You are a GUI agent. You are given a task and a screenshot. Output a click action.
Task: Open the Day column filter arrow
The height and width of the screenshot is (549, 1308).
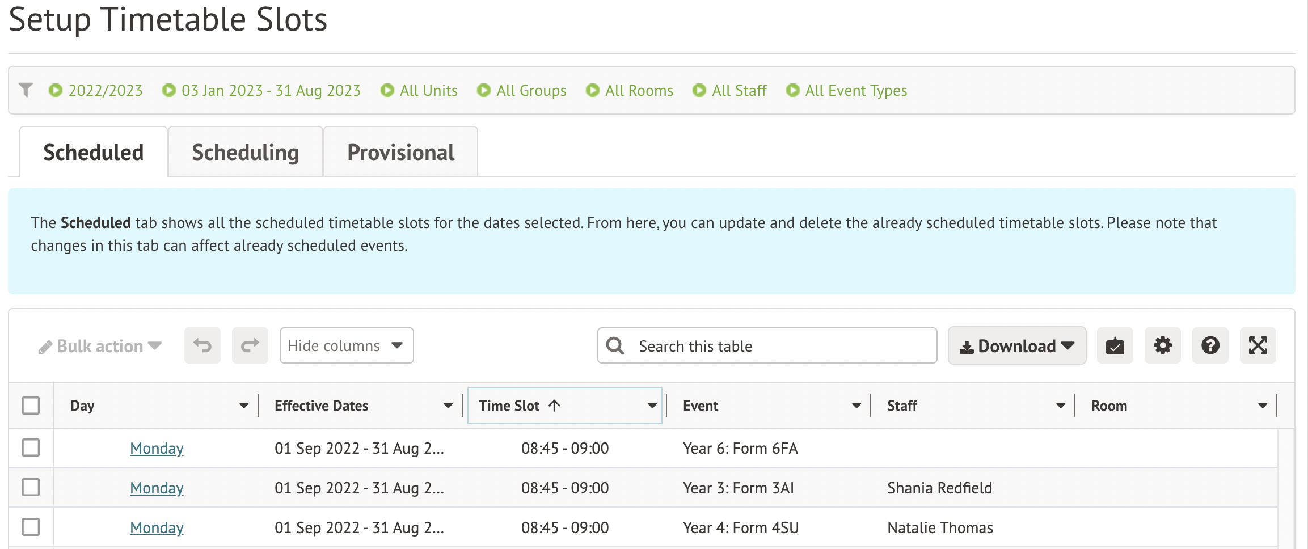click(x=244, y=406)
